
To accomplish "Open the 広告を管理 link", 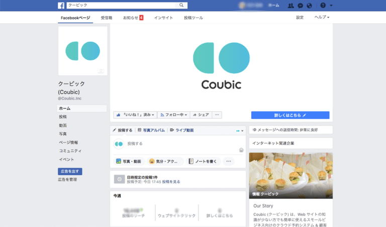I will 67,180.
